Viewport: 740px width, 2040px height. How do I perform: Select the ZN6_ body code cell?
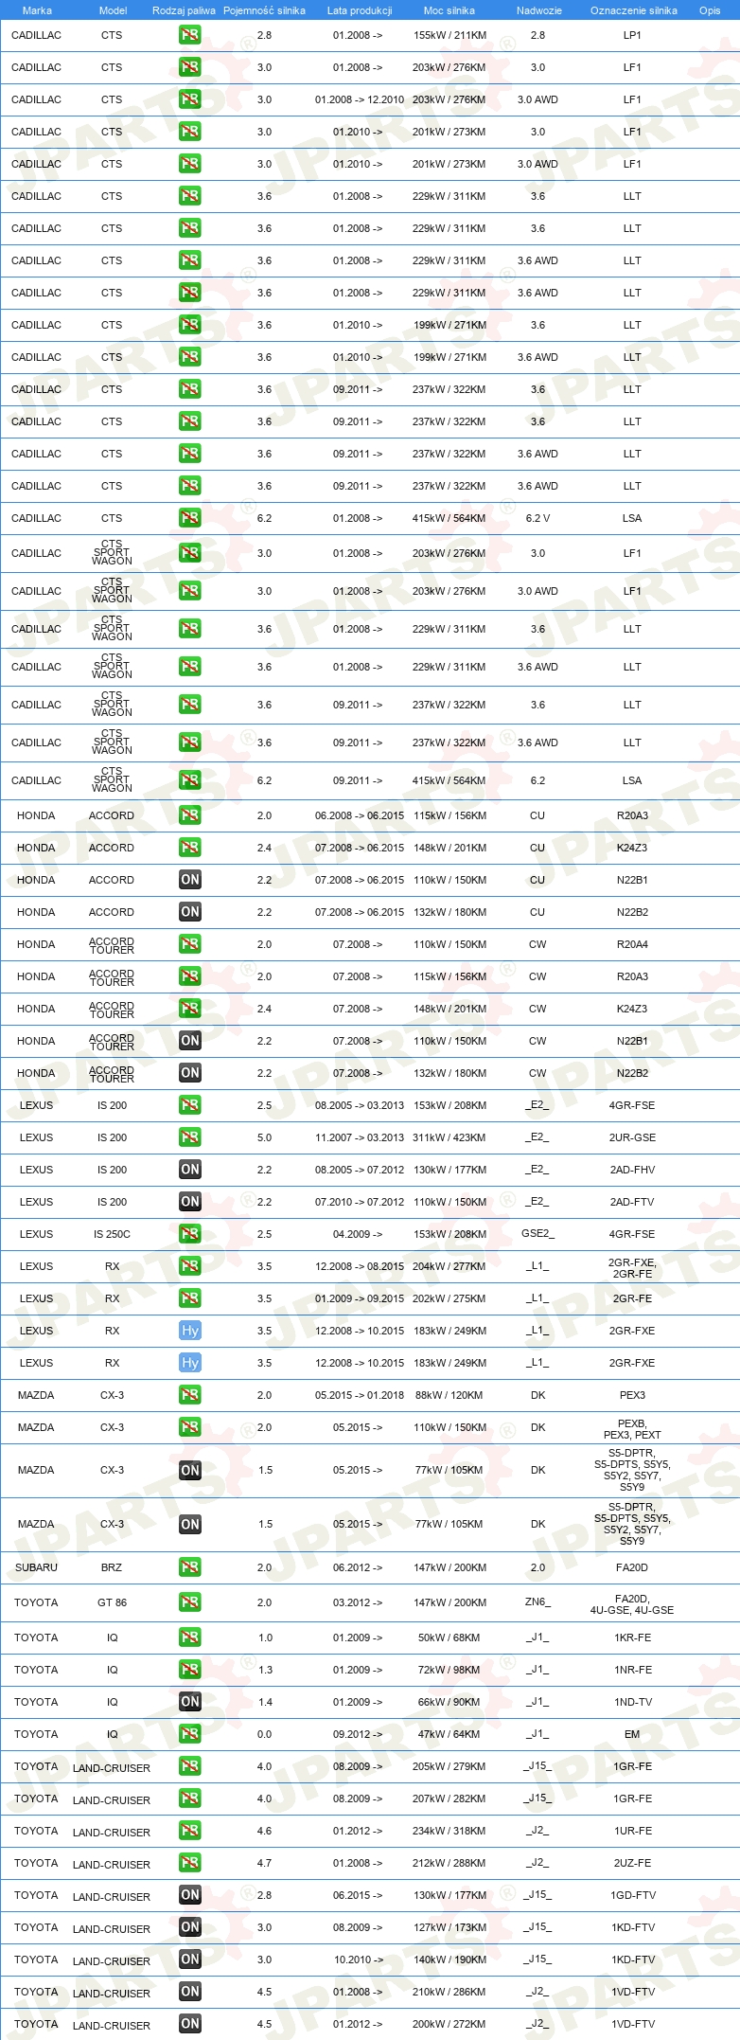[537, 1602]
